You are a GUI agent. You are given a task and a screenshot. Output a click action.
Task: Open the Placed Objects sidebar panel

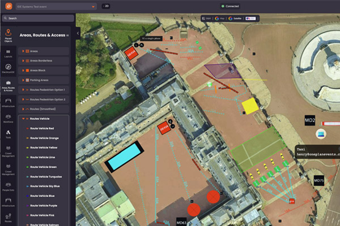pos(8,36)
